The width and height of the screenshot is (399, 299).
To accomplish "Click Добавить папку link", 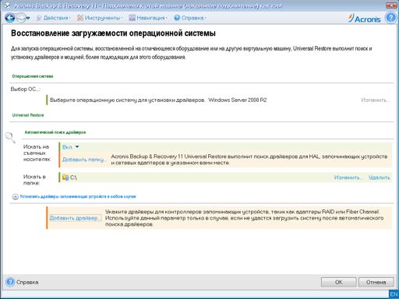I will (83, 160).
